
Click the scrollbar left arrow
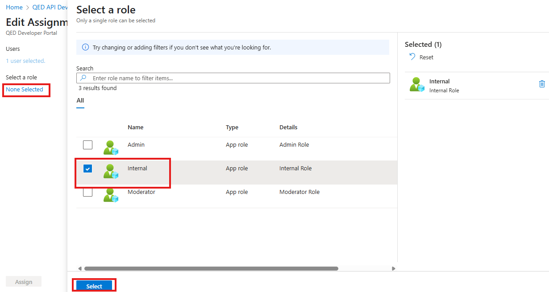(x=80, y=268)
